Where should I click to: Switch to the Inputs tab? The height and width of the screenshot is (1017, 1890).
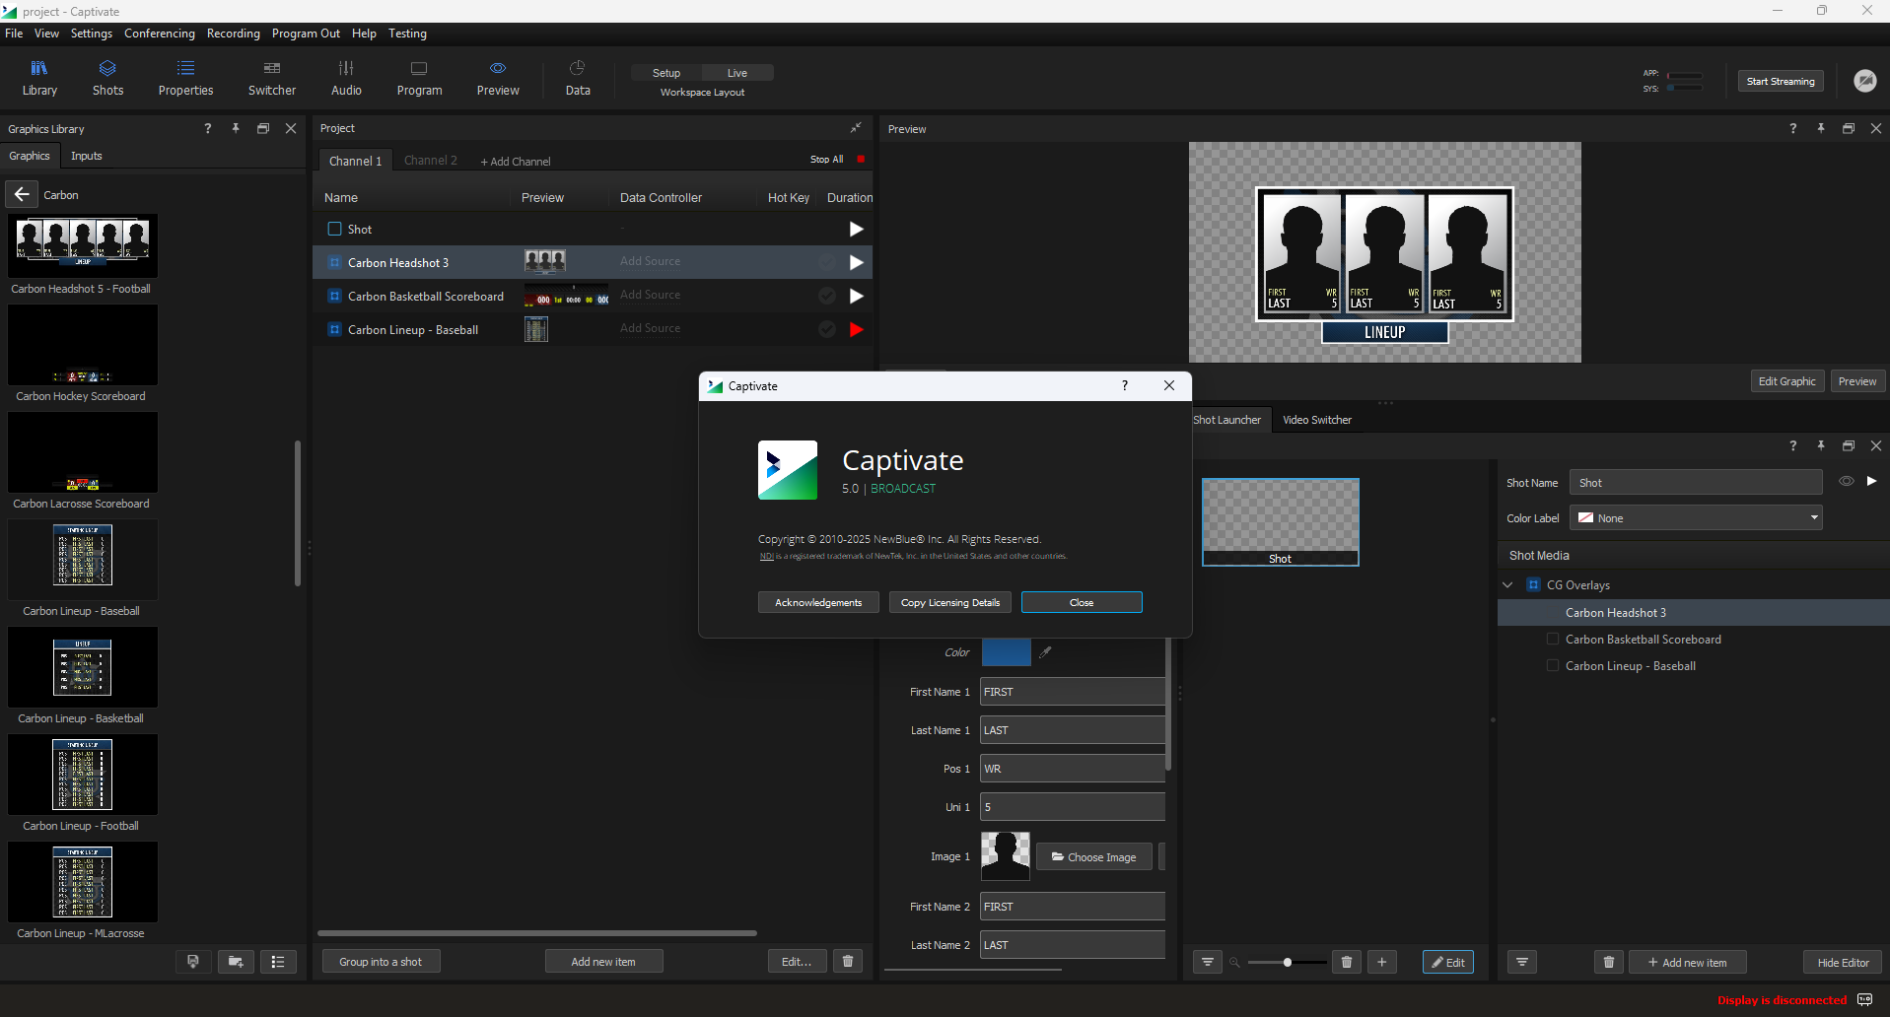tap(87, 156)
